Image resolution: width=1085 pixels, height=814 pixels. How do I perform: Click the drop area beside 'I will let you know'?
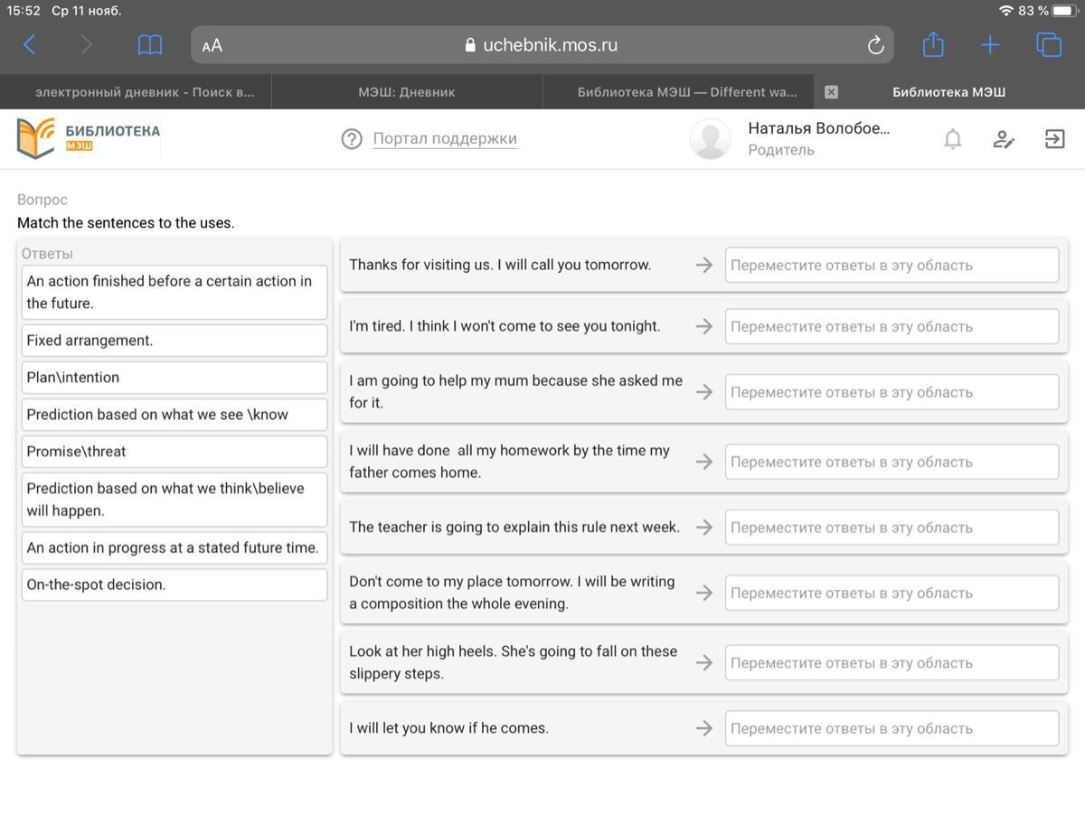point(891,728)
